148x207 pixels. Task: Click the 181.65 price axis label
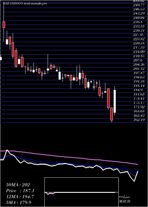pyautogui.click(x=139, y=94)
